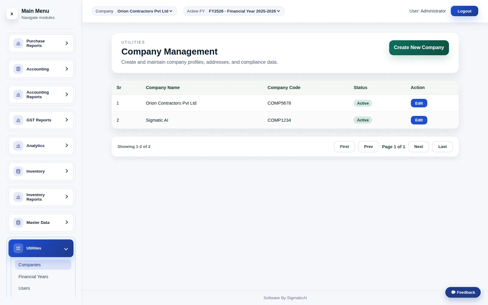
Task: Click the Active status badge for COMP1234
Action: pos(363,120)
